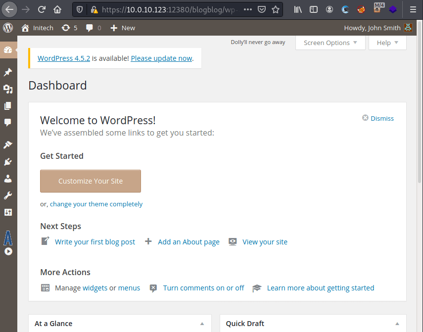This screenshot has height=332, width=423.
Task: Open the Media library sidebar icon
Action: click(8, 89)
